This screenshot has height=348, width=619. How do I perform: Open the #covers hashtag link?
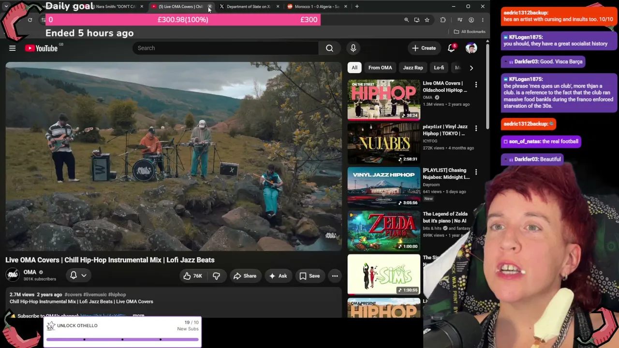73,294
